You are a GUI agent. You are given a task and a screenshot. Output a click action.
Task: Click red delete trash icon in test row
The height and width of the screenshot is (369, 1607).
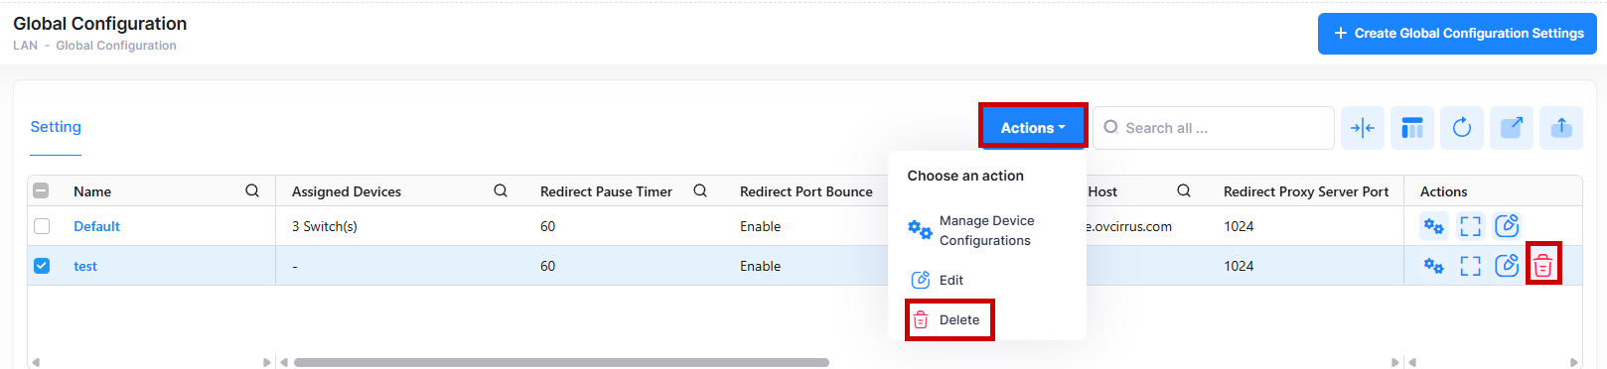point(1543,265)
